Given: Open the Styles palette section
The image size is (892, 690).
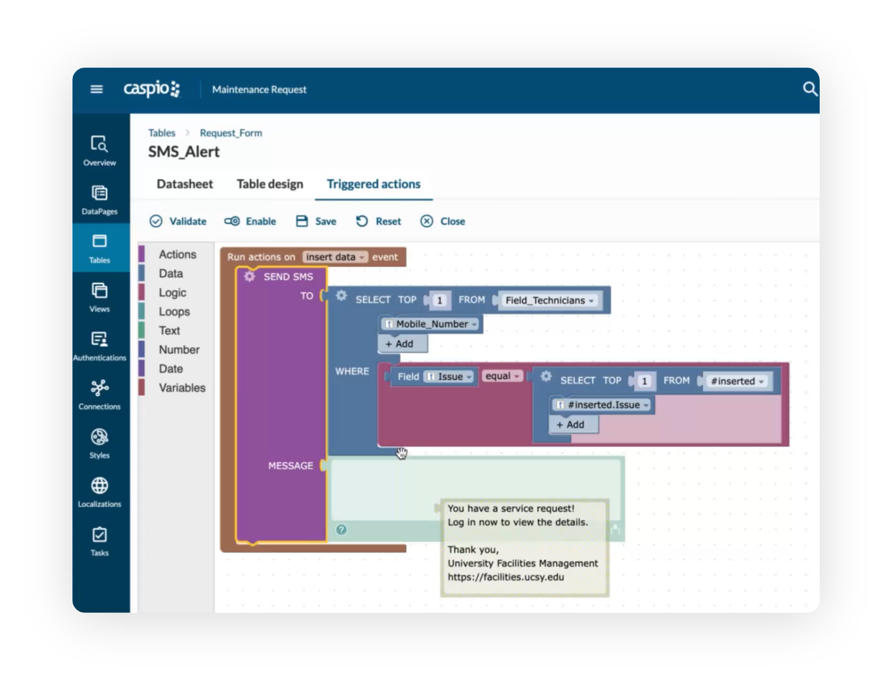Looking at the screenshot, I should (x=100, y=443).
